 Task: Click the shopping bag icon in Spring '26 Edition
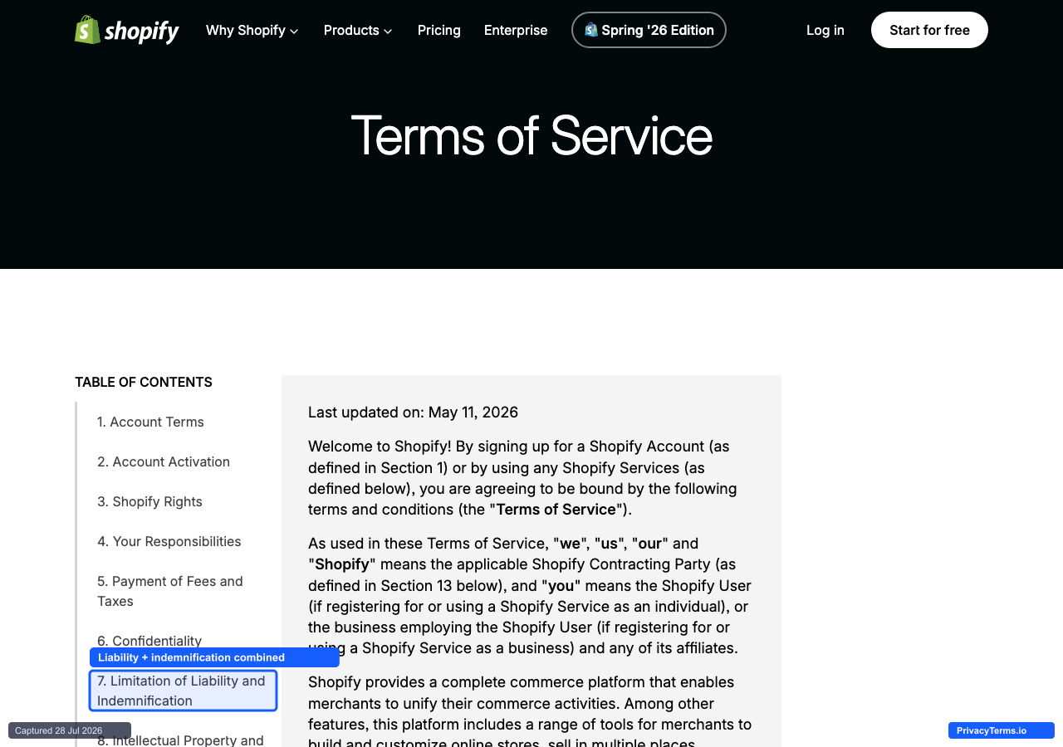point(591,30)
